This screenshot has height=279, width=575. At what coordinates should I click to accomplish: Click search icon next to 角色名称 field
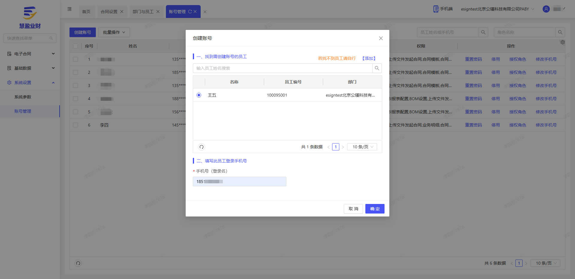(x=560, y=32)
